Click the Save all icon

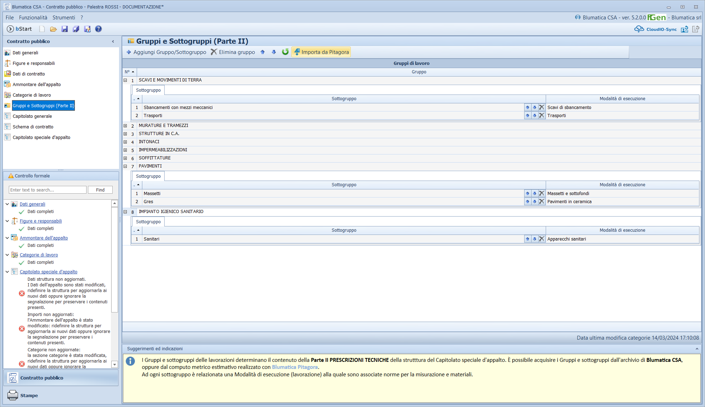point(76,29)
